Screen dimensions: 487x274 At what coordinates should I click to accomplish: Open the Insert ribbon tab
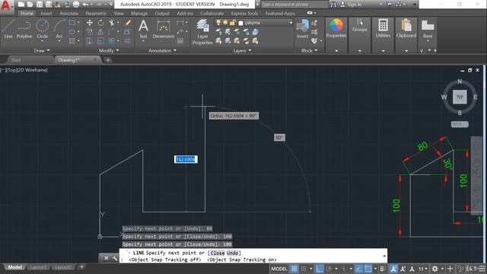click(x=46, y=14)
